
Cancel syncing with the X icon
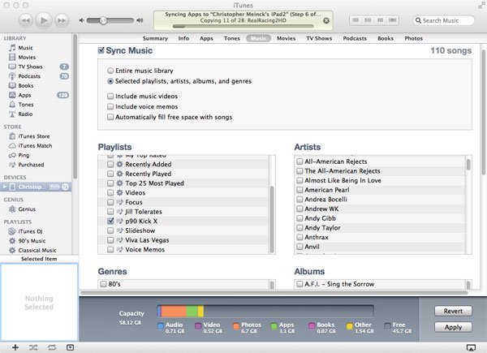(x=326, y=20)
